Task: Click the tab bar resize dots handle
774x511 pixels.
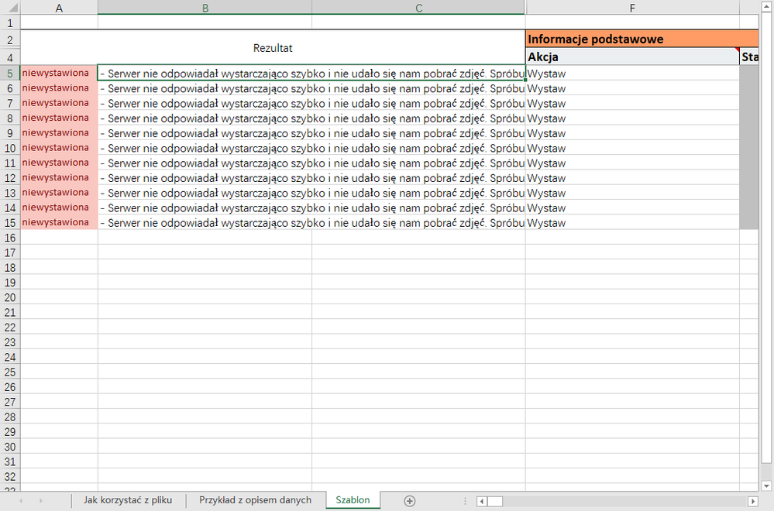Action: [x=463, y=501]
